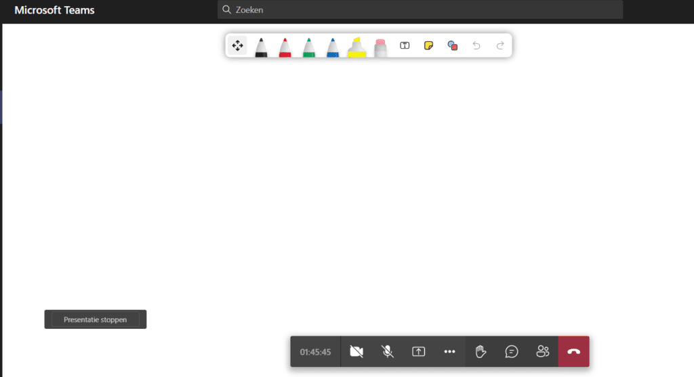The width and height of the screenshot is (694, 377).
Task: Show the meeting chat
Action: (512, 351)
